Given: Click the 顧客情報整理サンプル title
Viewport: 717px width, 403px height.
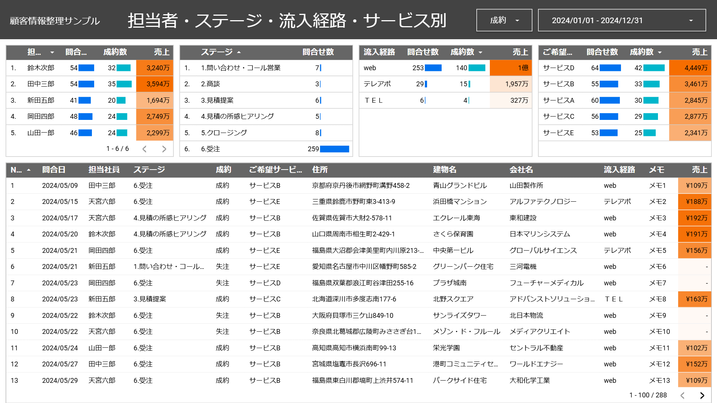Looking at the screenshot, I should coord(55,21).
